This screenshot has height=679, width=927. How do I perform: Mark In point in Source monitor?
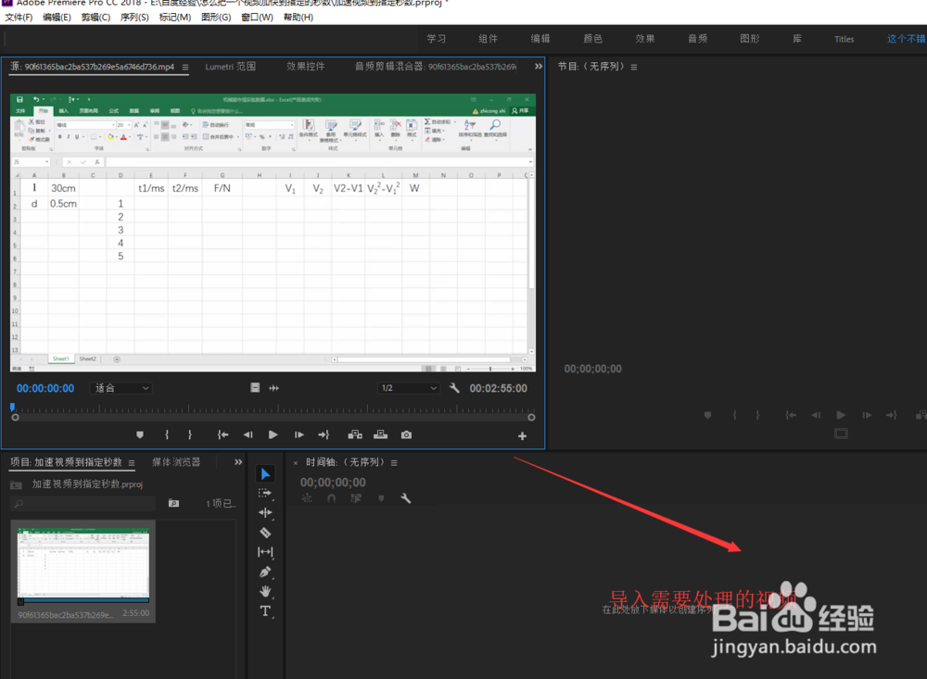(167, 435)
